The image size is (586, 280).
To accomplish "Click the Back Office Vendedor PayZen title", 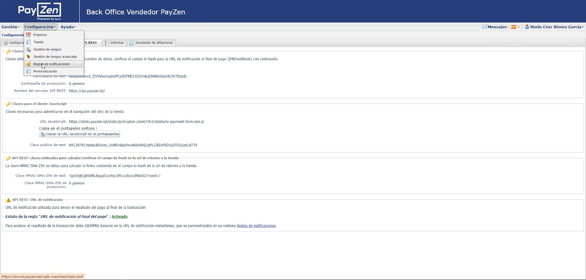I will pos(136,12).
